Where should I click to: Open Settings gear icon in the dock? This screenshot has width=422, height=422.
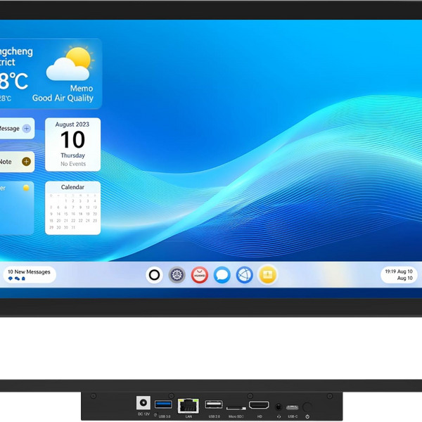coord(177,275)
